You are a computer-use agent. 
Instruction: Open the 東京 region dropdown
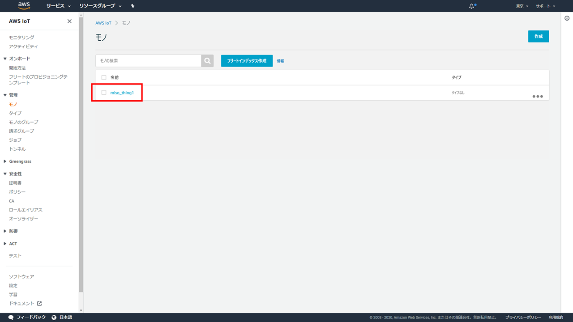tap(522, 6)
